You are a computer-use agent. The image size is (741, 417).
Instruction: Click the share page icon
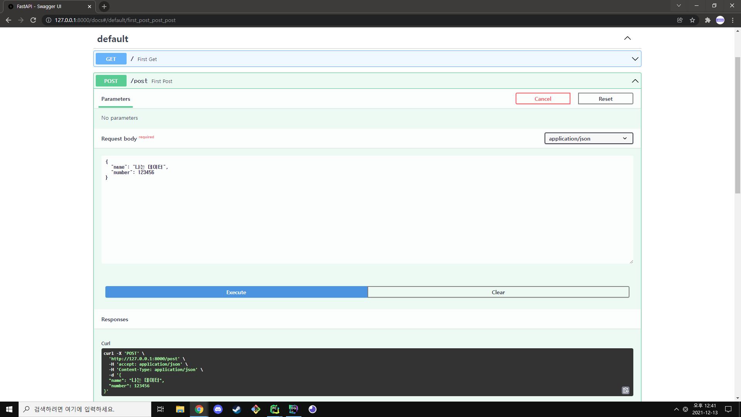(x=680, y=20)
